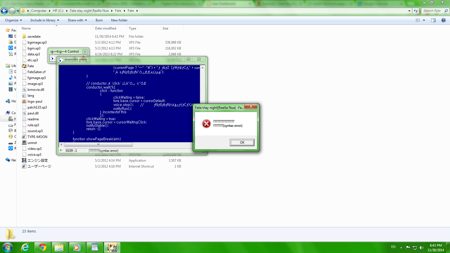Select the bgm.xp3 file
Viewport: 450px width, 253px height.
[x=34, y=48]
